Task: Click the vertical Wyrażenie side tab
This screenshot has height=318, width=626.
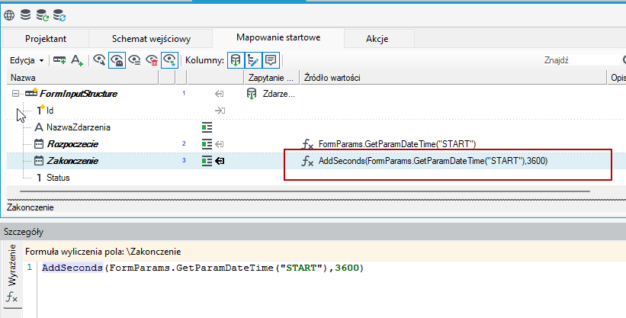Action: tap(12, 265)
